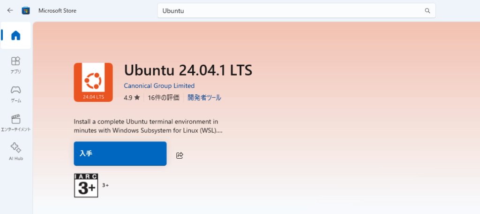
Task: Click the IARC 3+ rating badge
Action: pyautogui.click(x=86, y=185)
